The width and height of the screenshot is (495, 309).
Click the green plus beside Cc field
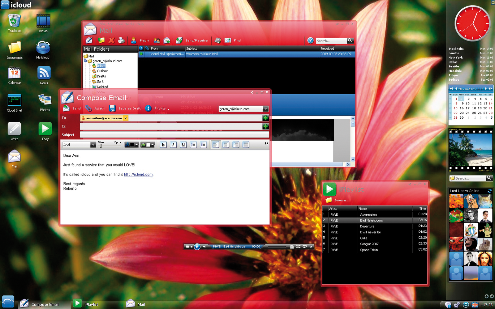(265, 126)
